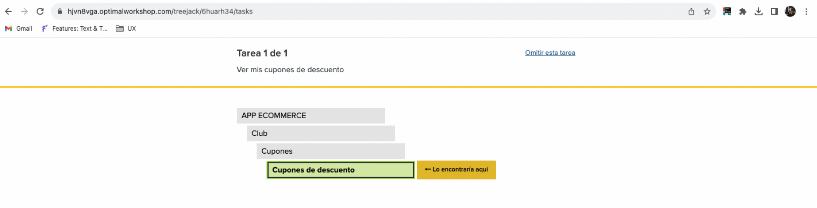Image resolution: width=817 pixels, height=208 pixels.
Task: Expand the UX bookmarks folder
Action: 126,28
